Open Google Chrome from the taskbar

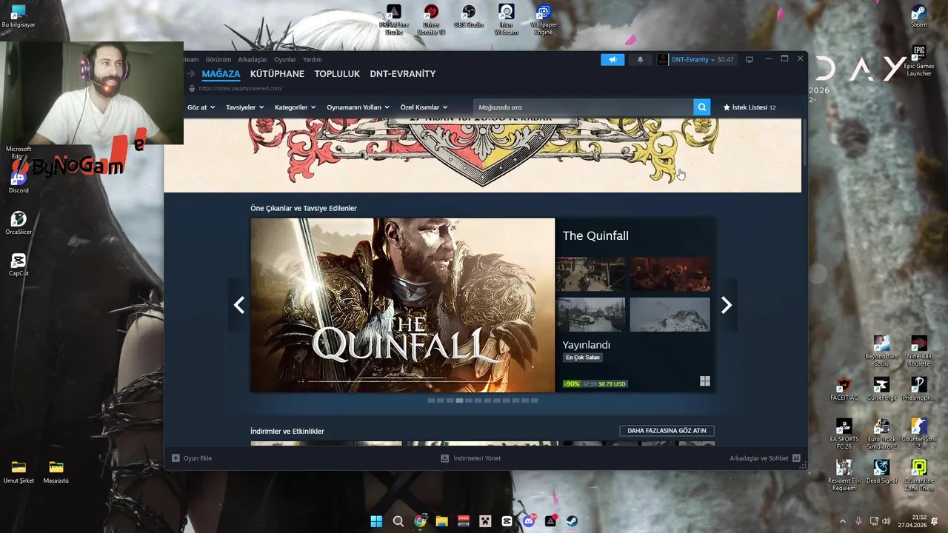click(420, 521)
